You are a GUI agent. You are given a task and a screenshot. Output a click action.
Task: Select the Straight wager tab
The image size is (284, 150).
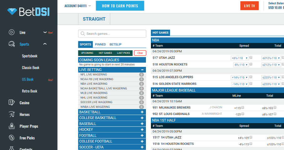click(94, 19)
